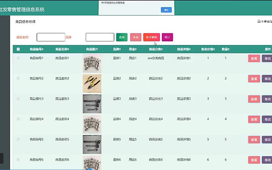This screenshot has height=170, width=272.
Task: Click the home icon in breadcrumb
Action: click(x=259, y=21)
